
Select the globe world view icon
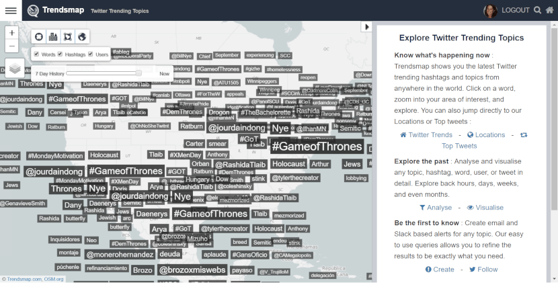pos(82,37)
